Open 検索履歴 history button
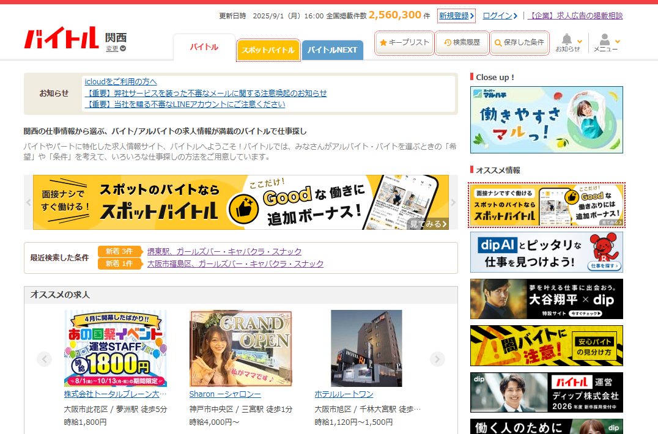 (x=462, y=42)
